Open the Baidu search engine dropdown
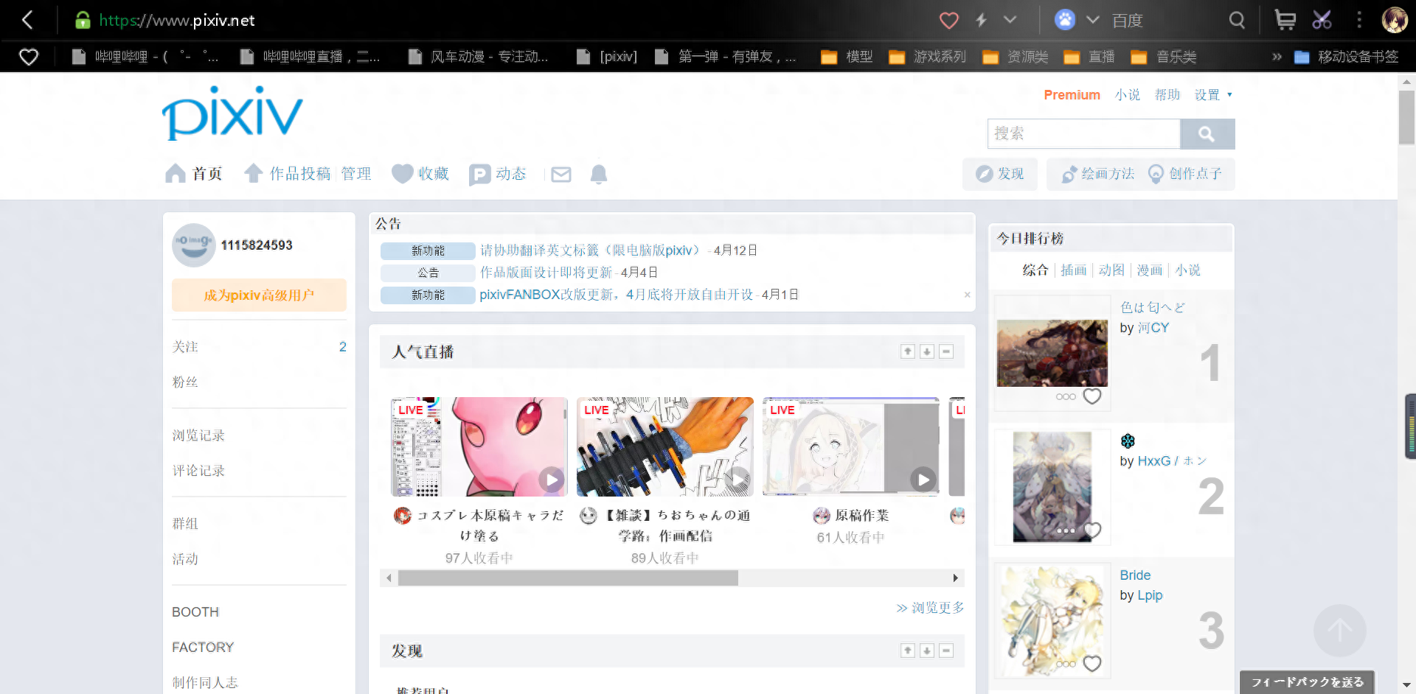Viewport: 1416px width, 694px height. click(1093, 20)
